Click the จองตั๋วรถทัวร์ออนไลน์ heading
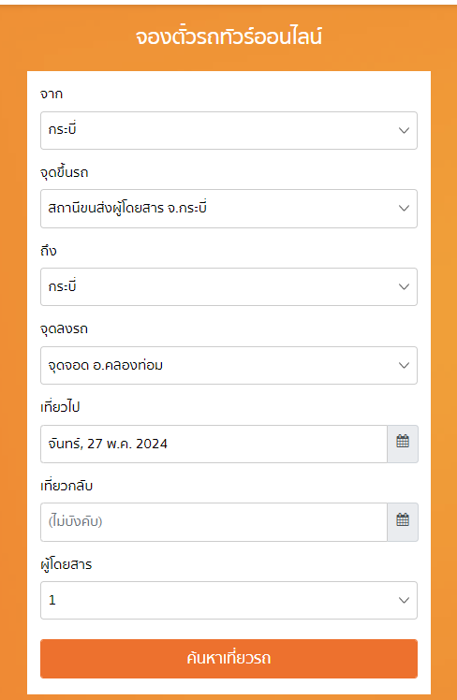The height and width of the screenshot is (700, 457). (228, 37)
